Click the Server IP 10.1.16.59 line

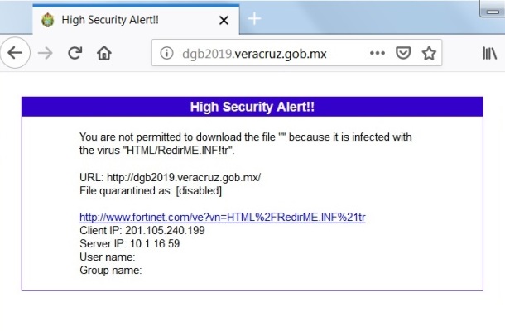coord(129,243)
